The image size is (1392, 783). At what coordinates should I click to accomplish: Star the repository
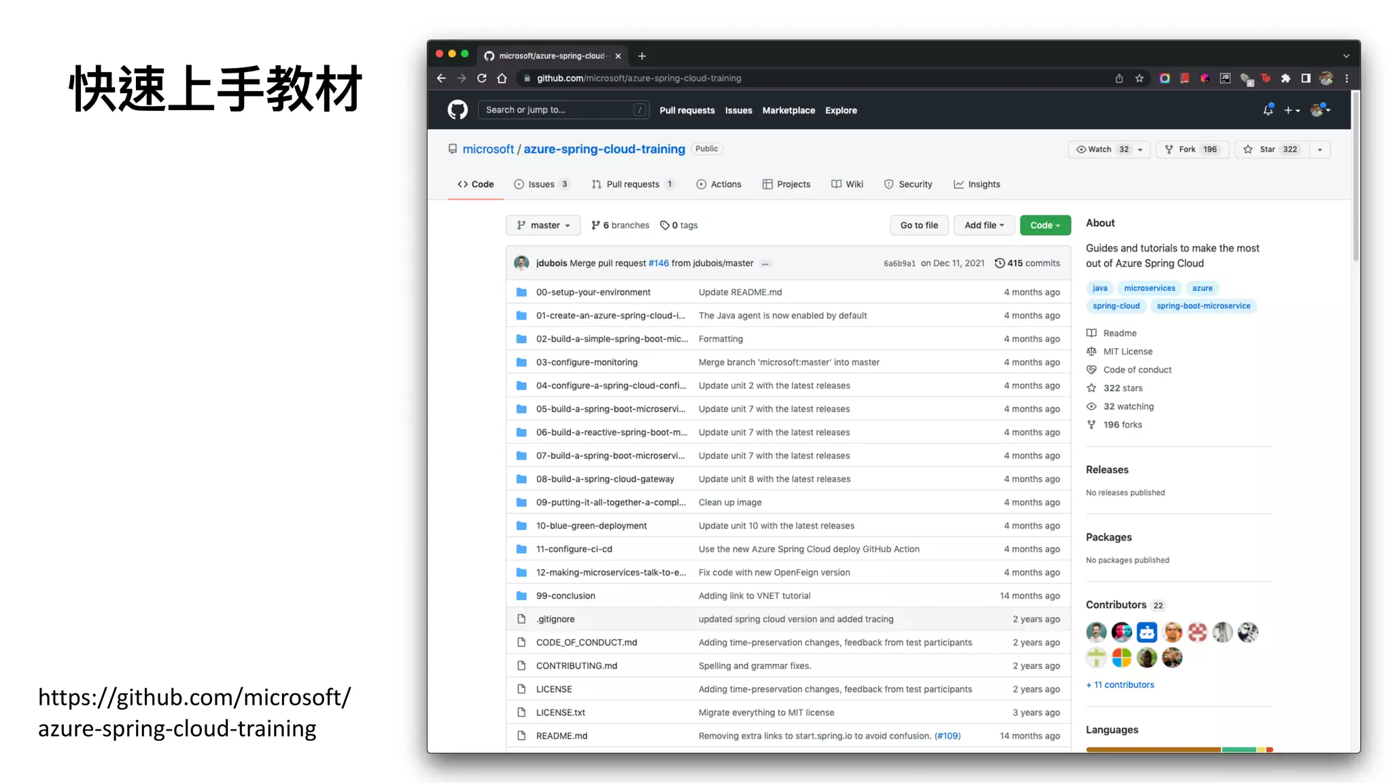[x=1272, y=150]
